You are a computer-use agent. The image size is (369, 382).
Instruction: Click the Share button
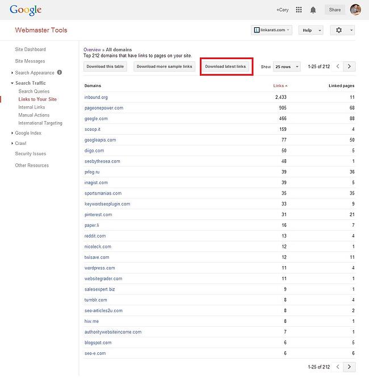(335, 10)
